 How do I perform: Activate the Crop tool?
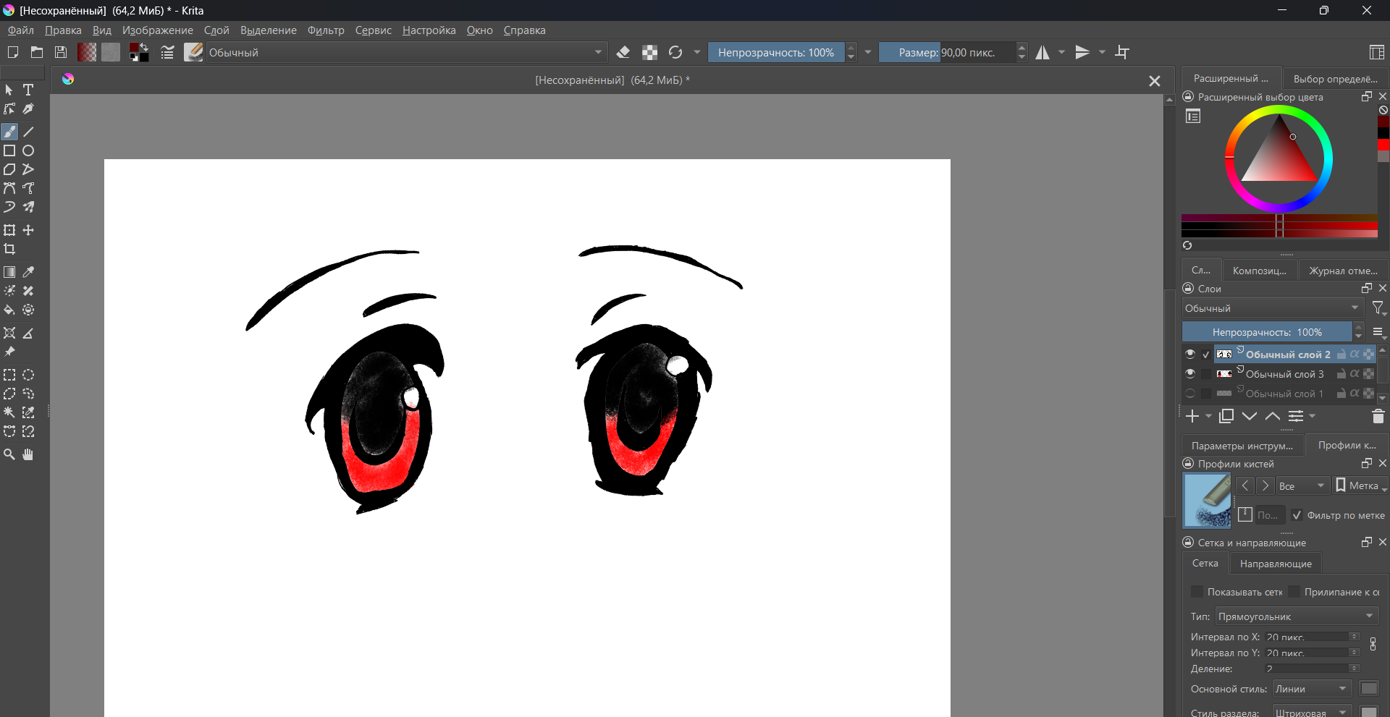[9, 249]
